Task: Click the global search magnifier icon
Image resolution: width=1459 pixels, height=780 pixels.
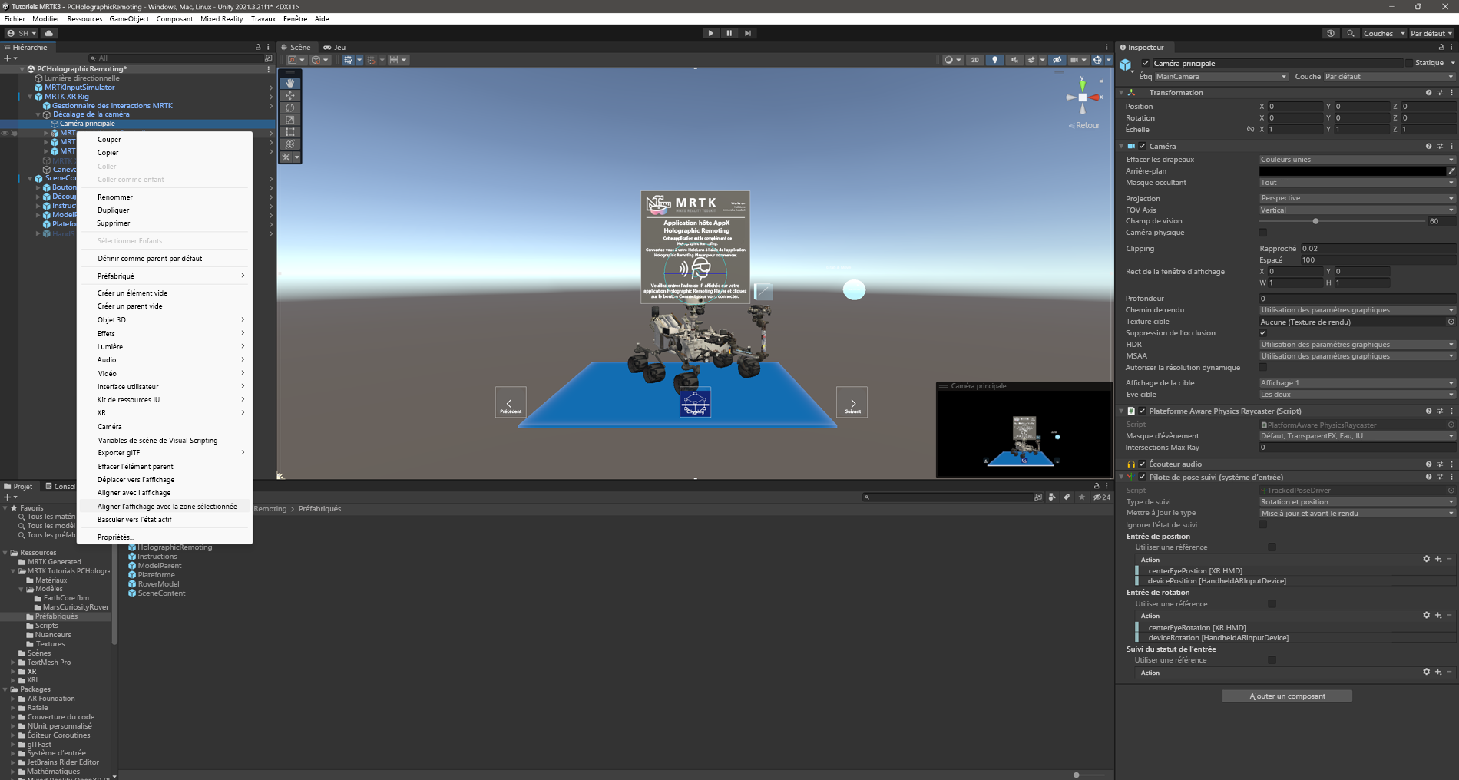Action: point(1351,33)
